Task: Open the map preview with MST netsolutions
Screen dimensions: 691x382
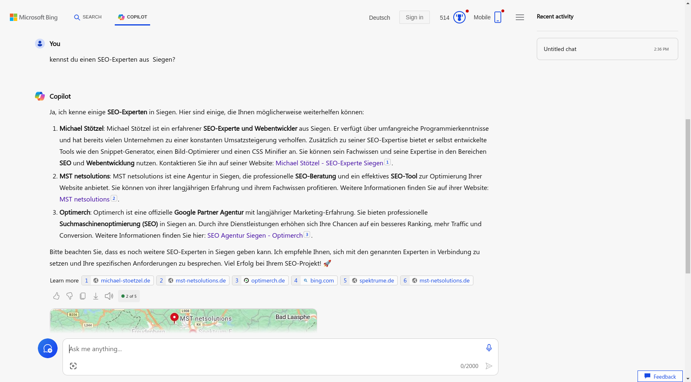Action: pyautogui.click(x=183, y=321)
